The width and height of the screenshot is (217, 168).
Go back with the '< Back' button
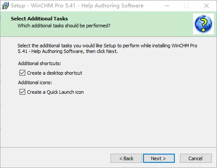(126, 158)
